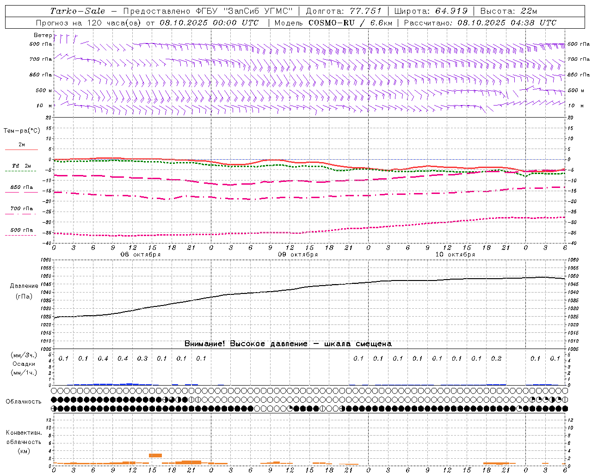The height and width of the screenshot is (474, 592).
Task: Click the precipitation value 0.2
Action: pyautogui.click(x=496, y=358)
